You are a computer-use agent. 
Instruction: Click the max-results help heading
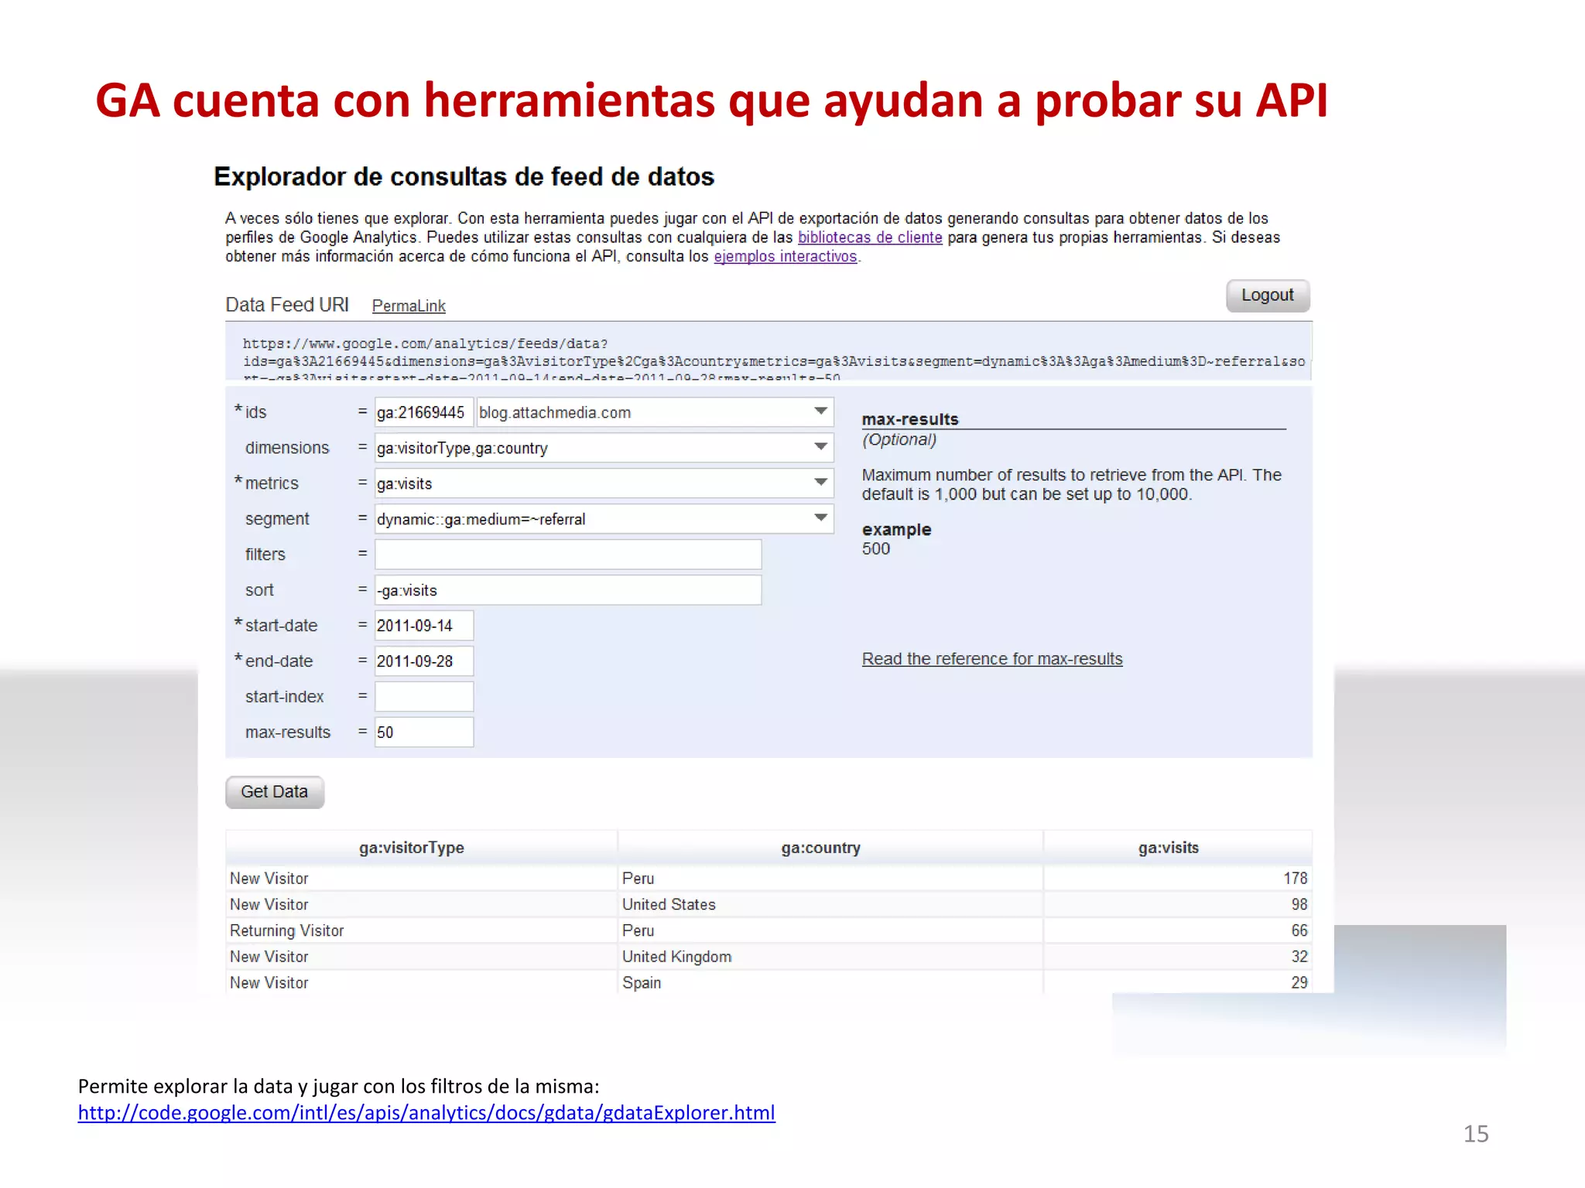910,419
